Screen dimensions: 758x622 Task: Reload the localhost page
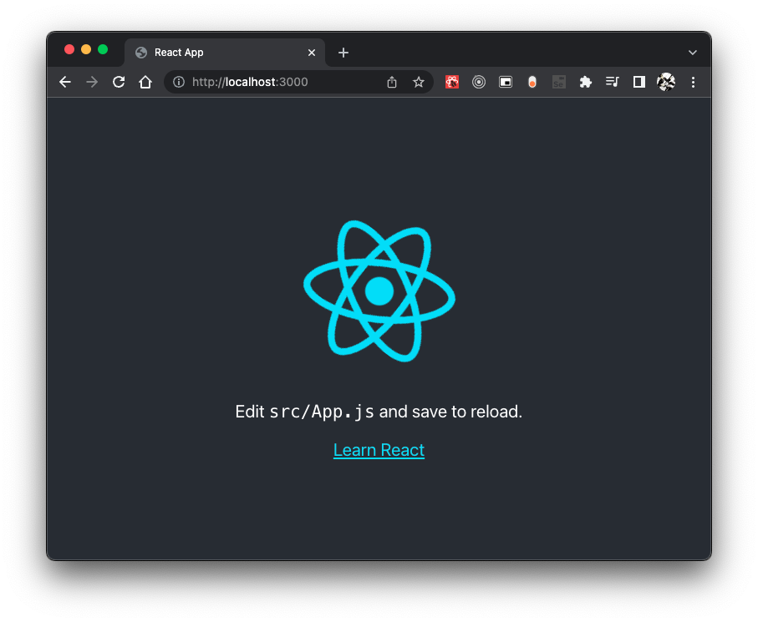coord(119,82)
